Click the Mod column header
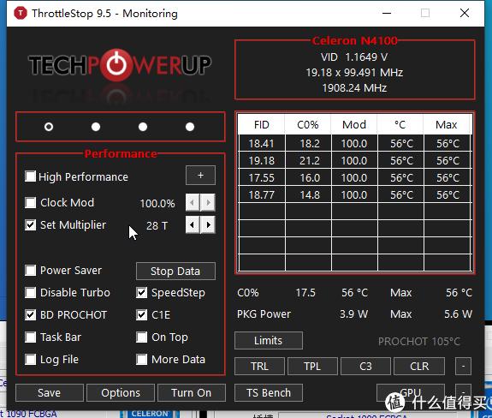The height and width of the screenshot is (418, 492). coord(354,125)
